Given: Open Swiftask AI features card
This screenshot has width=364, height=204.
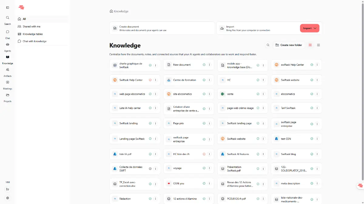Looking at the screenshot, I should tap(243, 154).
